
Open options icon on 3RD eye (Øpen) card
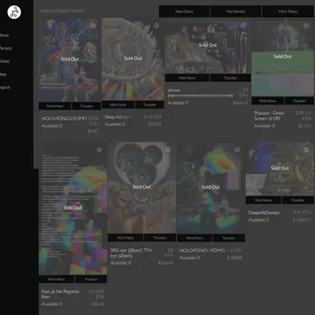pyautogui.click(x=169, y=150)
